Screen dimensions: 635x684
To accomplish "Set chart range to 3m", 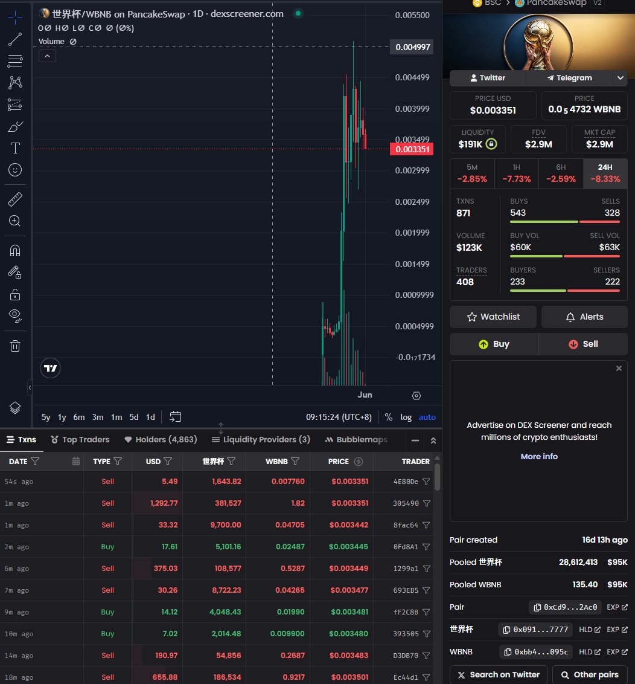I will 98,417.
